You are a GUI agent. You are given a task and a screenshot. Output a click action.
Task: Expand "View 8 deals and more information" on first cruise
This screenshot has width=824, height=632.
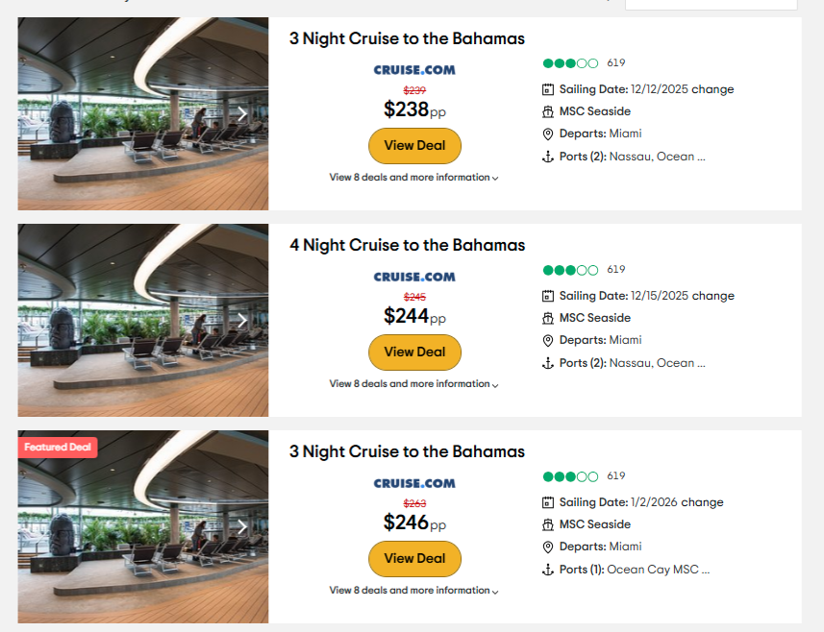pyautogui.click(x=413, y=177)
